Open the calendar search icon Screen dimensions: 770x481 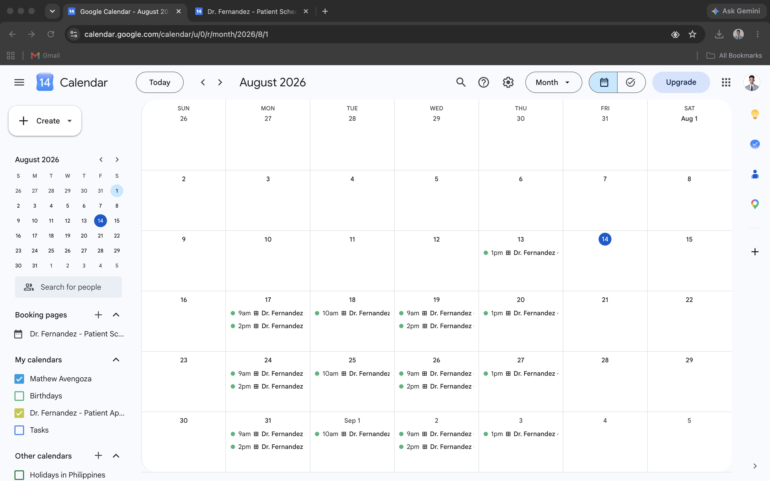pos(461,82)
